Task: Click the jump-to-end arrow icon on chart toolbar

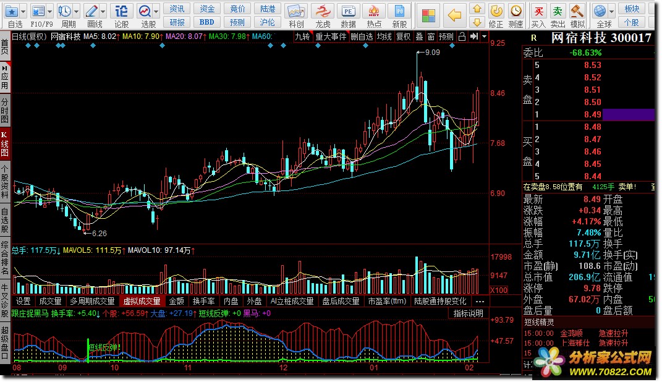Action: point(474,36)
